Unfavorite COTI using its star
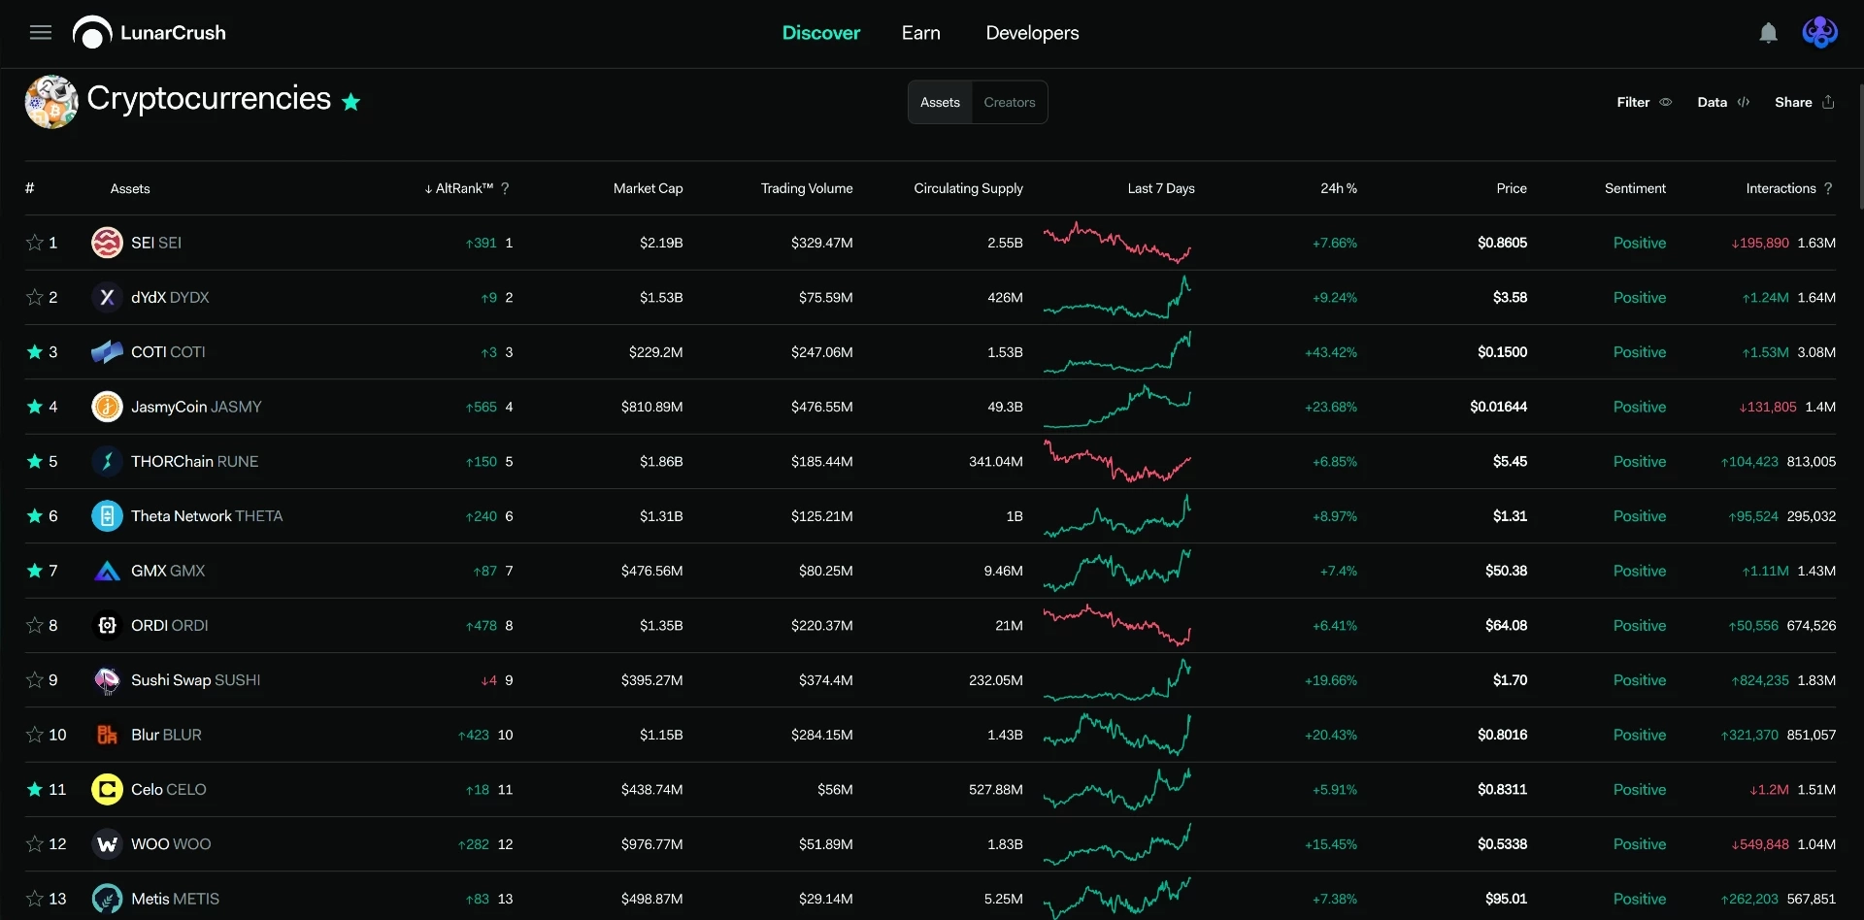Viewport: 1864px width, 920px height. pos(34,351)
